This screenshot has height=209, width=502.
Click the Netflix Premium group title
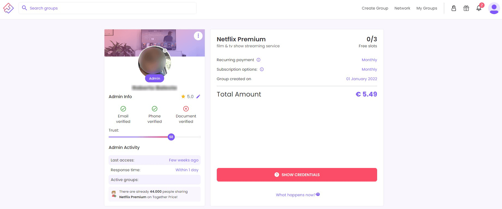click(241, 39)
